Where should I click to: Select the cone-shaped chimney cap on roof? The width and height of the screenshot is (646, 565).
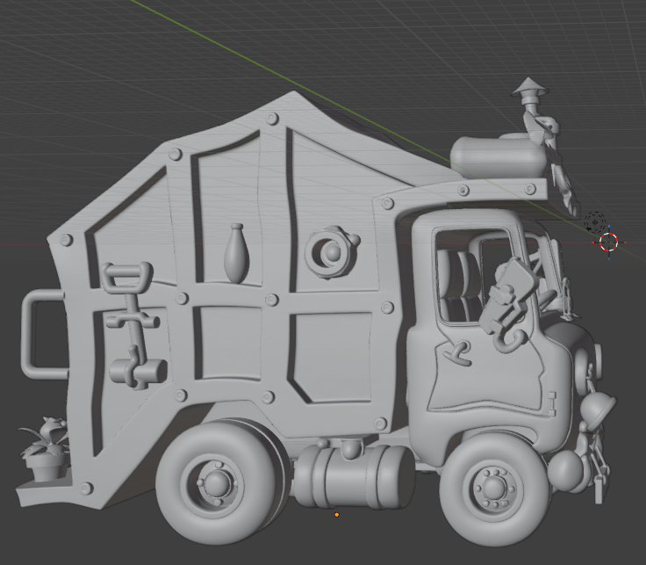pyautogui.click(x=528, y=88)
